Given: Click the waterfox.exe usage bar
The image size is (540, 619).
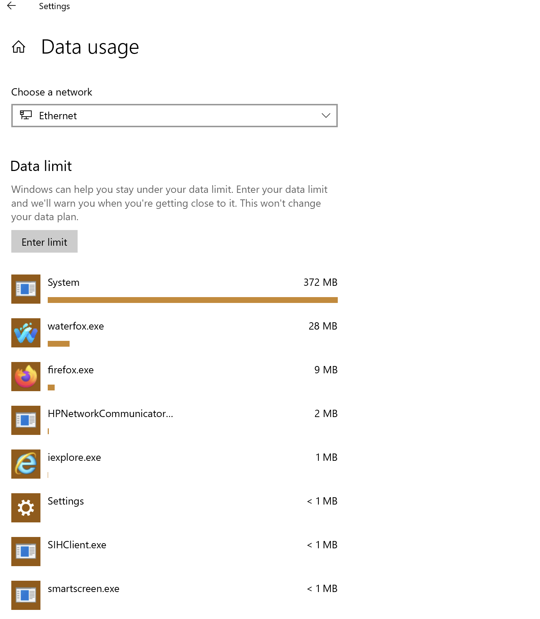Looking at the screenshot, I should click(59, 344).
